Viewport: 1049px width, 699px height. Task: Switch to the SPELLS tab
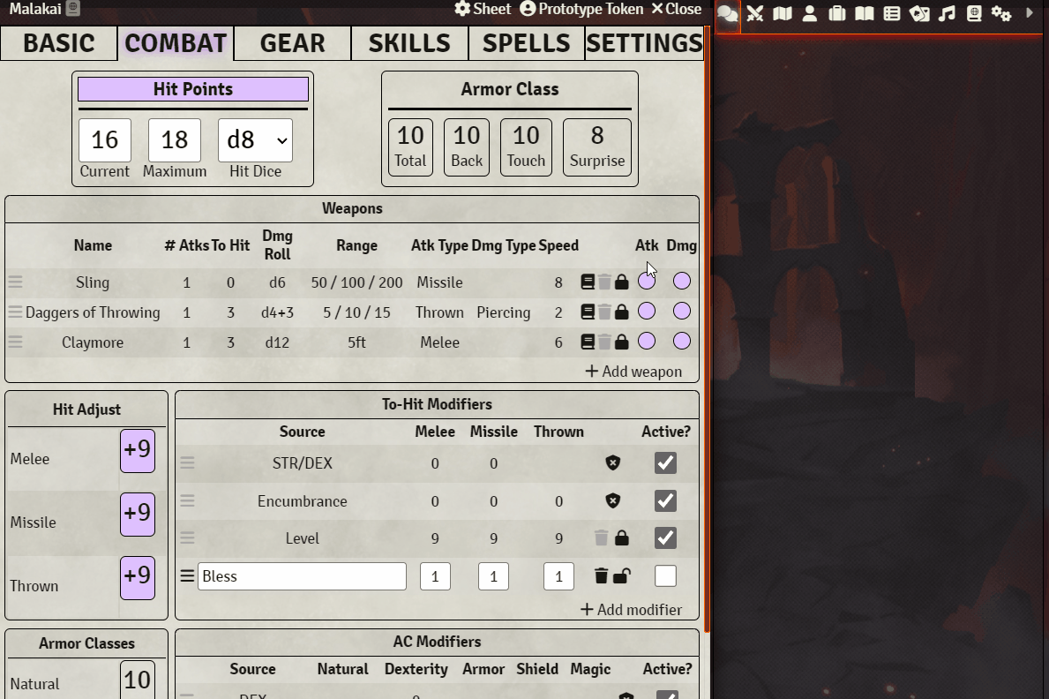click(x=527, y=43)
